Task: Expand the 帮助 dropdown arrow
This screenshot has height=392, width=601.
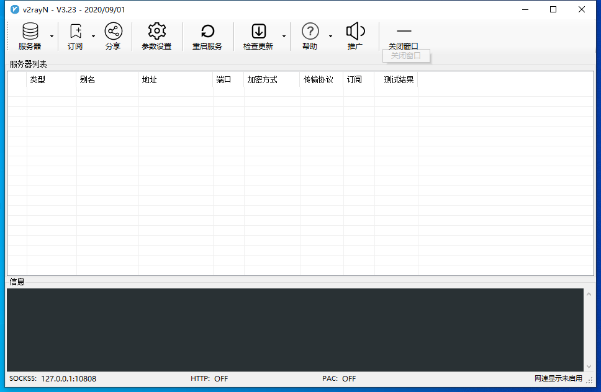Action: click(330, 37)
